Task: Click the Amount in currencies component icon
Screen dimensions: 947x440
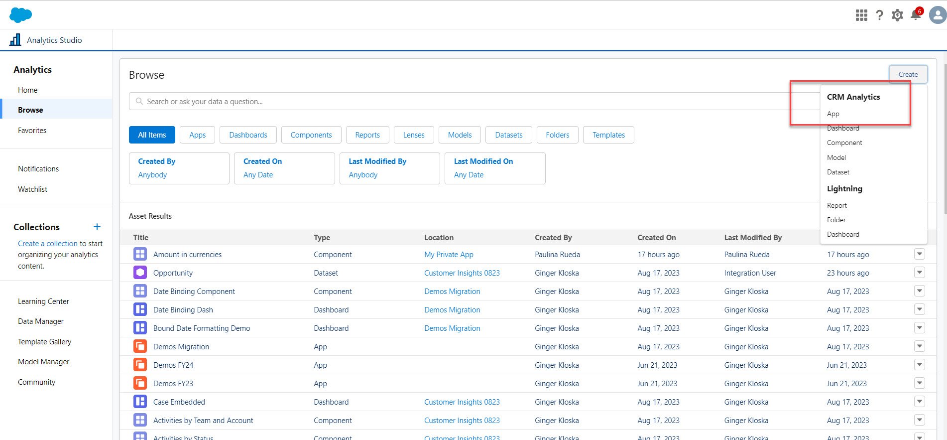Action: click(140, 254)
